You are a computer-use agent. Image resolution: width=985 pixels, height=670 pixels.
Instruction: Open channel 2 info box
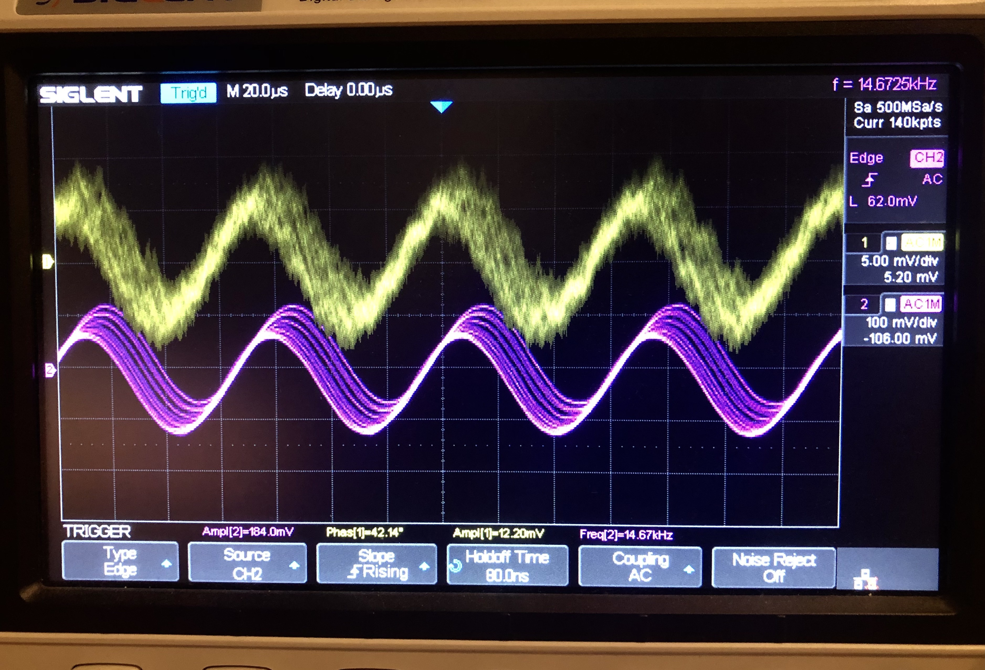[894, 321]
